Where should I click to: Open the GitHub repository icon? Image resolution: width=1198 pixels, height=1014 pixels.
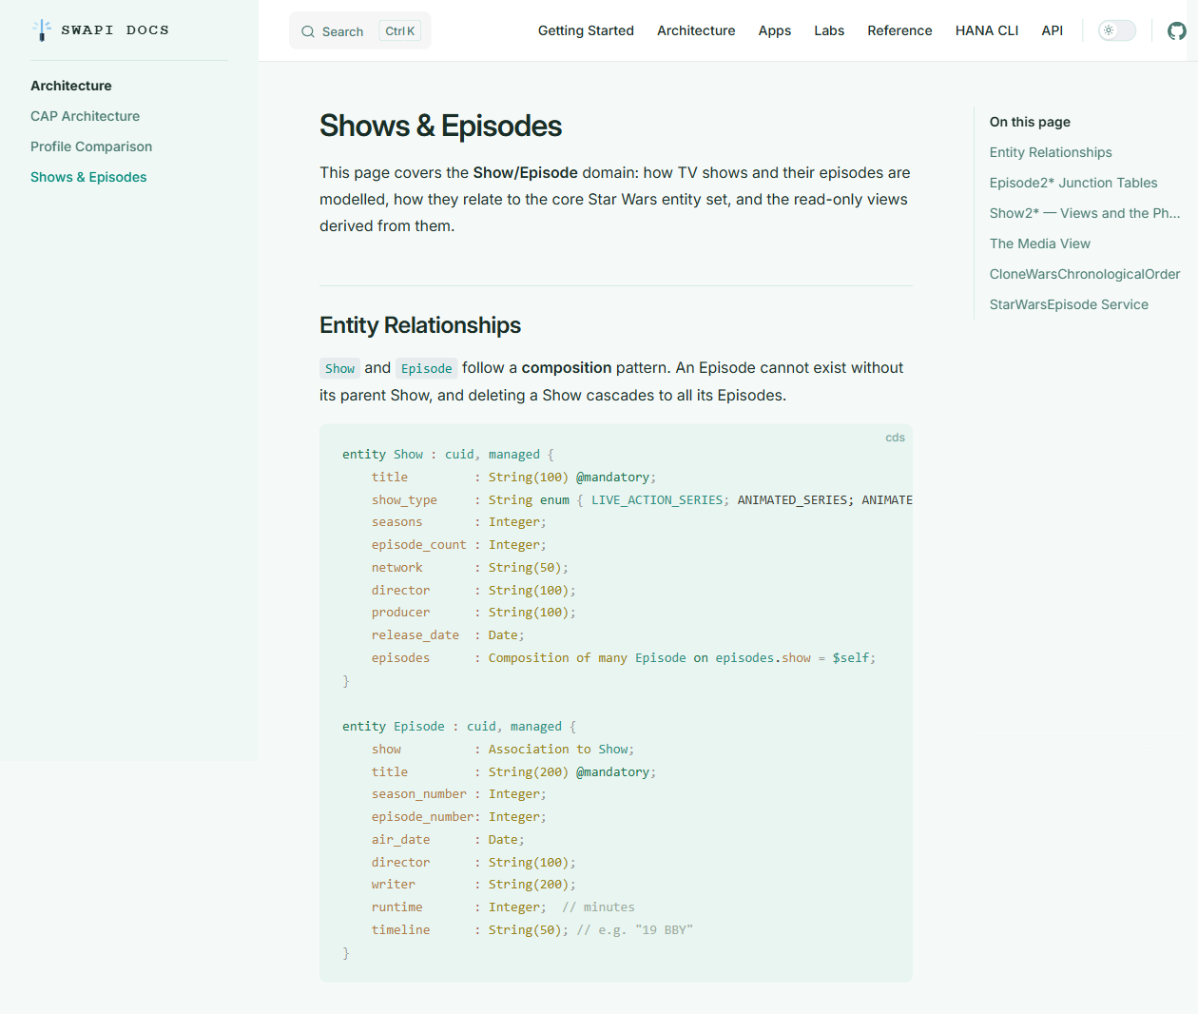(x=1177, y=30)
